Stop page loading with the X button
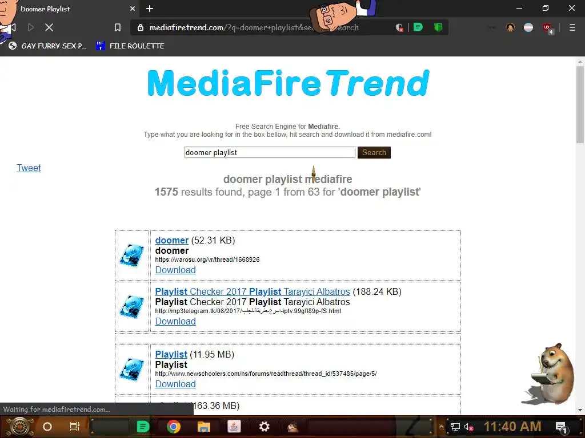Viewport: 585px width, 438px height. click(x=49, y=27)
